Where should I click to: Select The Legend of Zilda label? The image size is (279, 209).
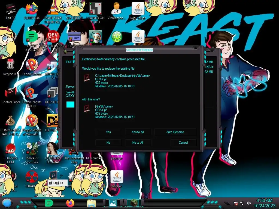point(74,160)
